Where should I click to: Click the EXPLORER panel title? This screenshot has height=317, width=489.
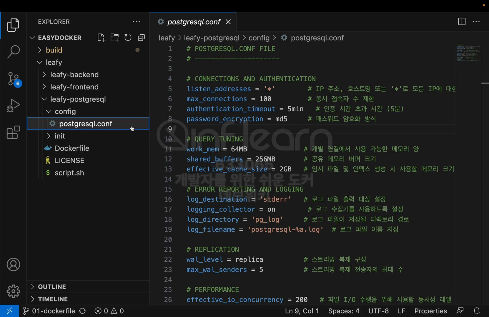point(54,22)
